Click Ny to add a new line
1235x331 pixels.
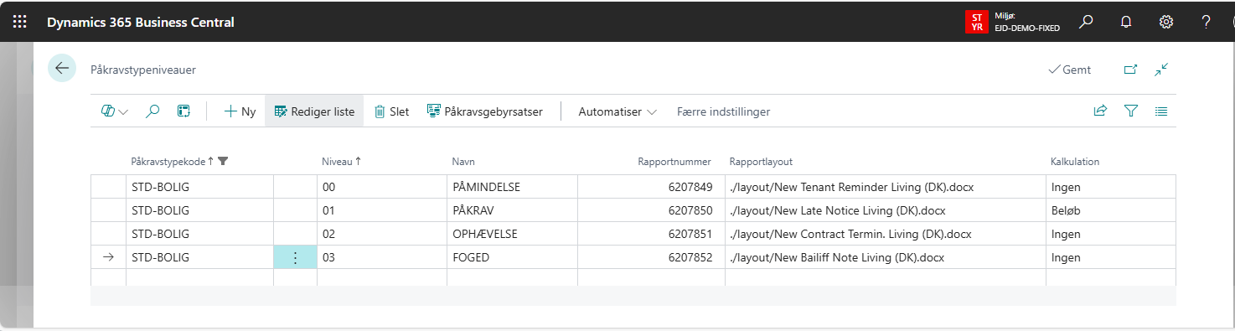point(240,111)
